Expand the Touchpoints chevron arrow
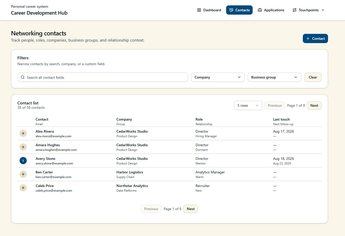The width and height of the screenshot is (345, 236). point(323,10)
